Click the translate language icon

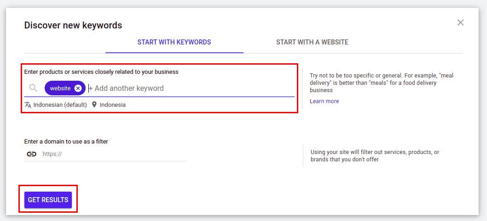tap(28, 105)
